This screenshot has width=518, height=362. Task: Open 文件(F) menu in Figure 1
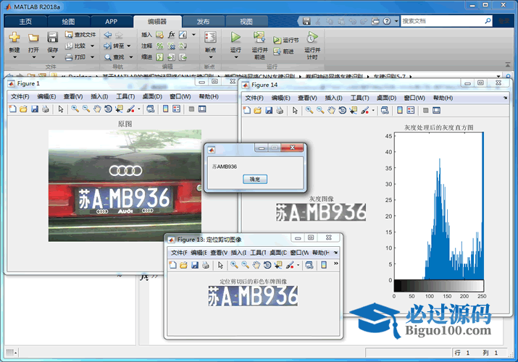click(x=20, y=97)
